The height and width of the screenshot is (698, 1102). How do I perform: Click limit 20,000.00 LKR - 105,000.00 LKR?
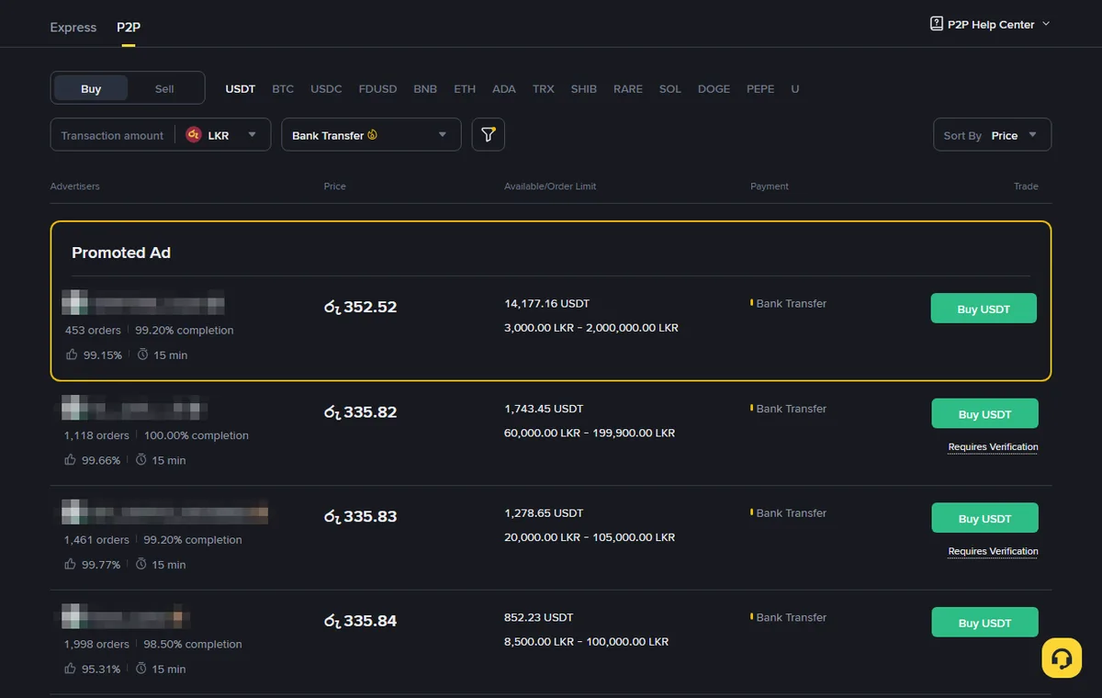tap(590, 537)
